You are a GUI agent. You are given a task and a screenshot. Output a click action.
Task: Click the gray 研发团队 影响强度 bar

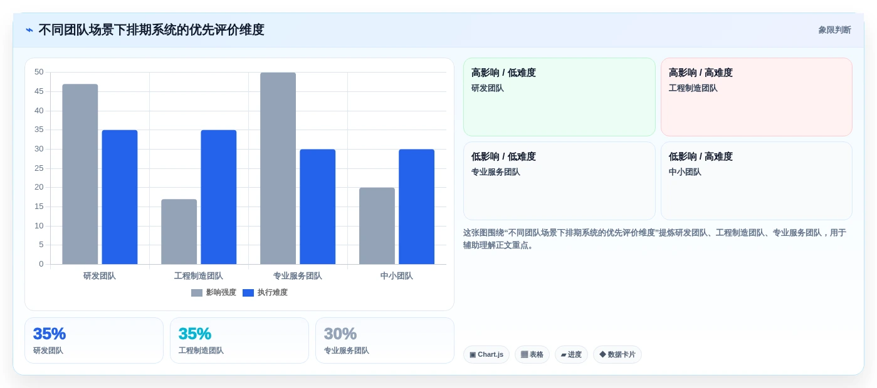(x=80, y=174)
